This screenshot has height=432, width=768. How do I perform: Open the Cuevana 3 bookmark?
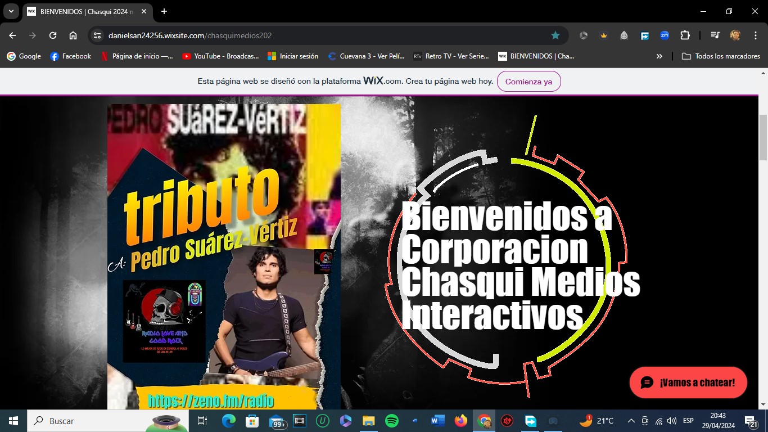click(367, 56)
